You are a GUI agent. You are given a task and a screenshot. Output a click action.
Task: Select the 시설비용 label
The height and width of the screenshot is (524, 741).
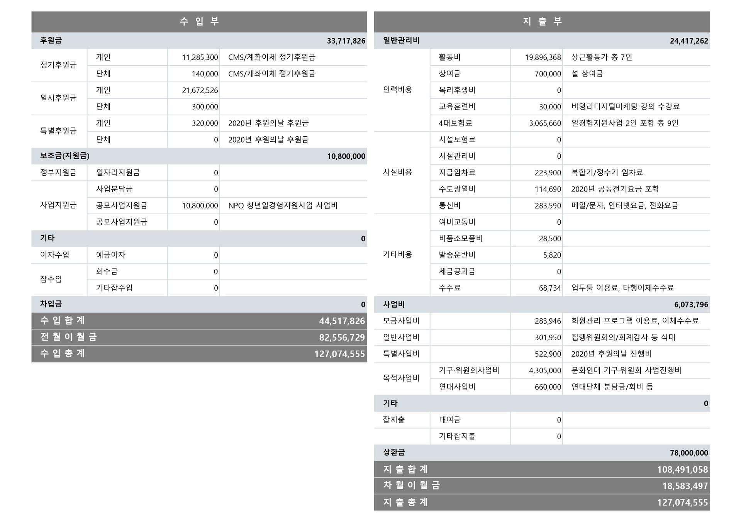(x=397, y=173)
